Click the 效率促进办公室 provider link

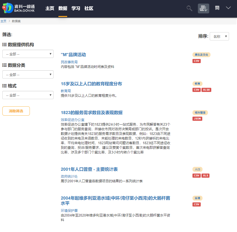pos(73,120)
